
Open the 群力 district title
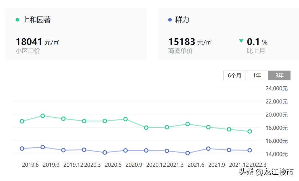click(182, 20)
